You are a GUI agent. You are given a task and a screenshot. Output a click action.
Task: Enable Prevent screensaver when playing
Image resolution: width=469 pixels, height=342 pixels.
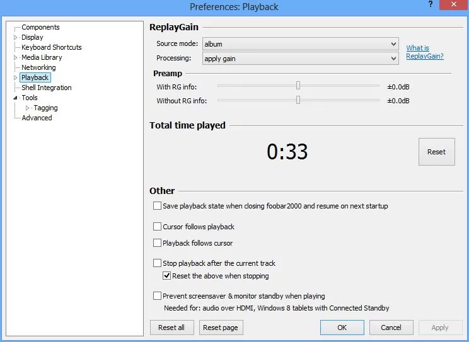click(x=157, y=296)
